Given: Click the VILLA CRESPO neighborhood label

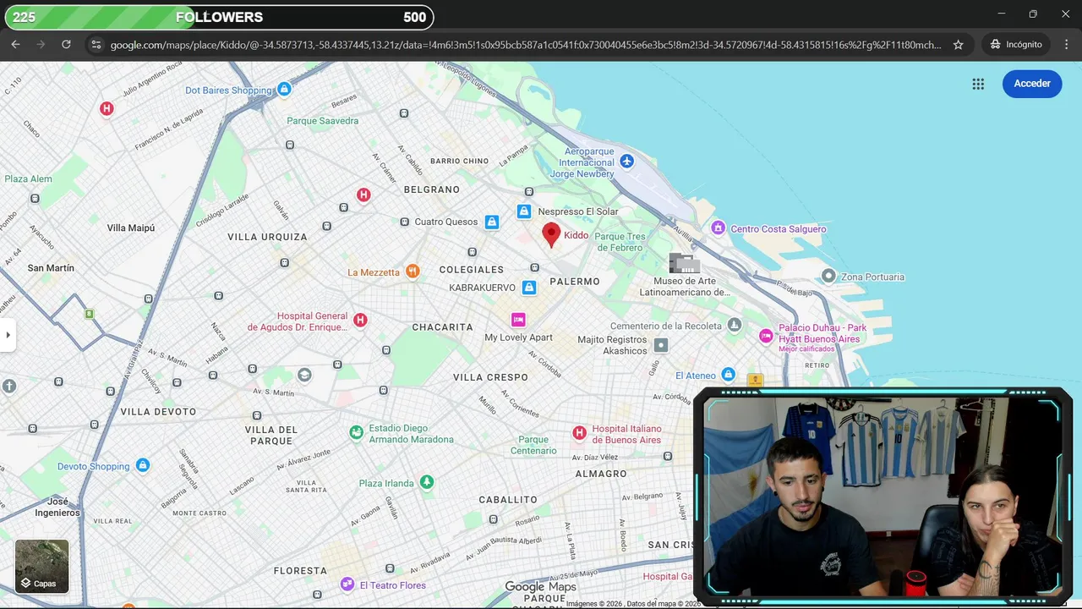Looking at the screenshot, I should [x=490, y=377].
